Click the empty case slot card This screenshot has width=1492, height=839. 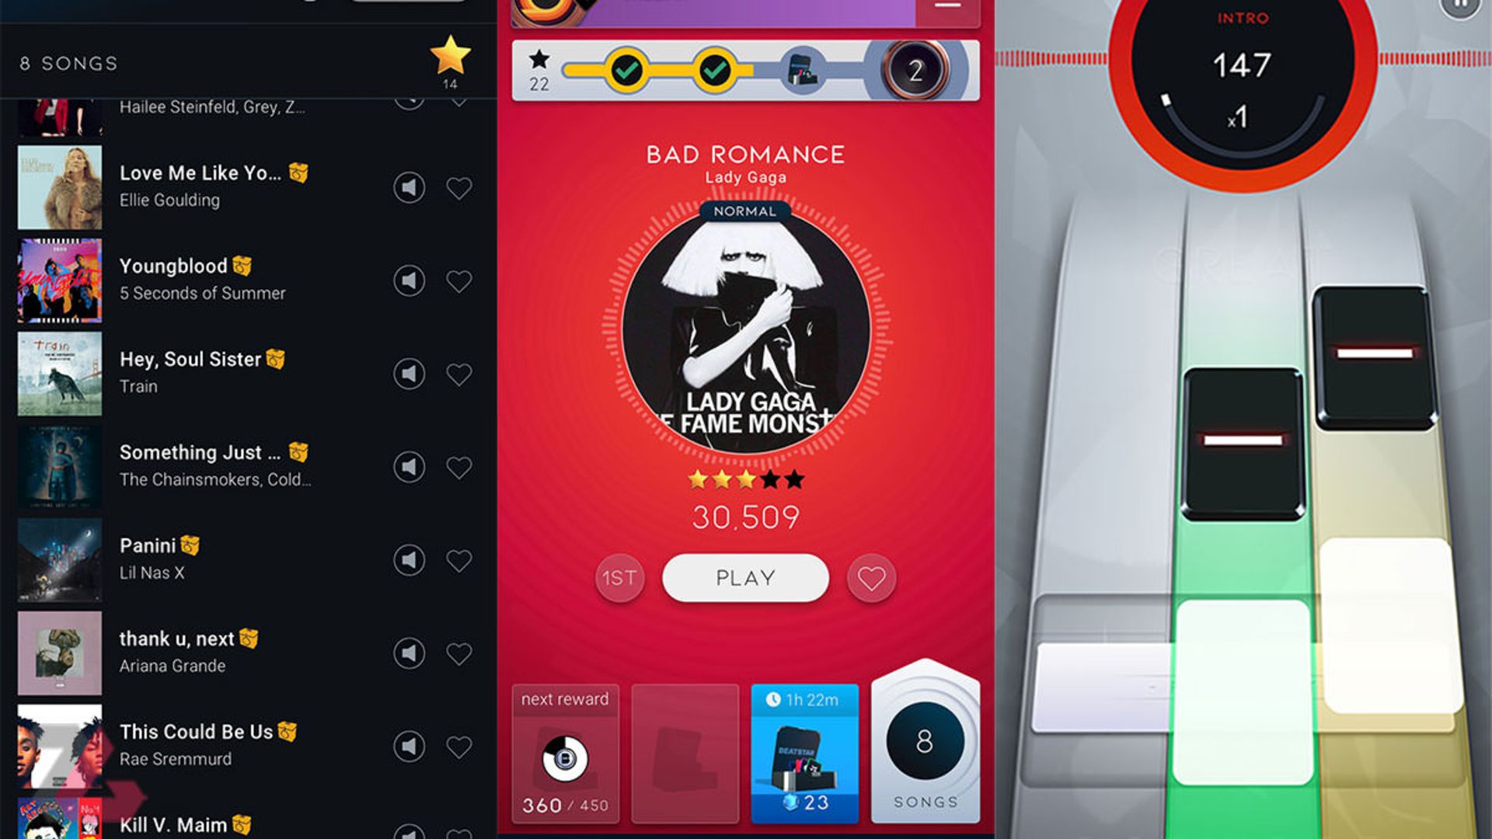point(685,754)
